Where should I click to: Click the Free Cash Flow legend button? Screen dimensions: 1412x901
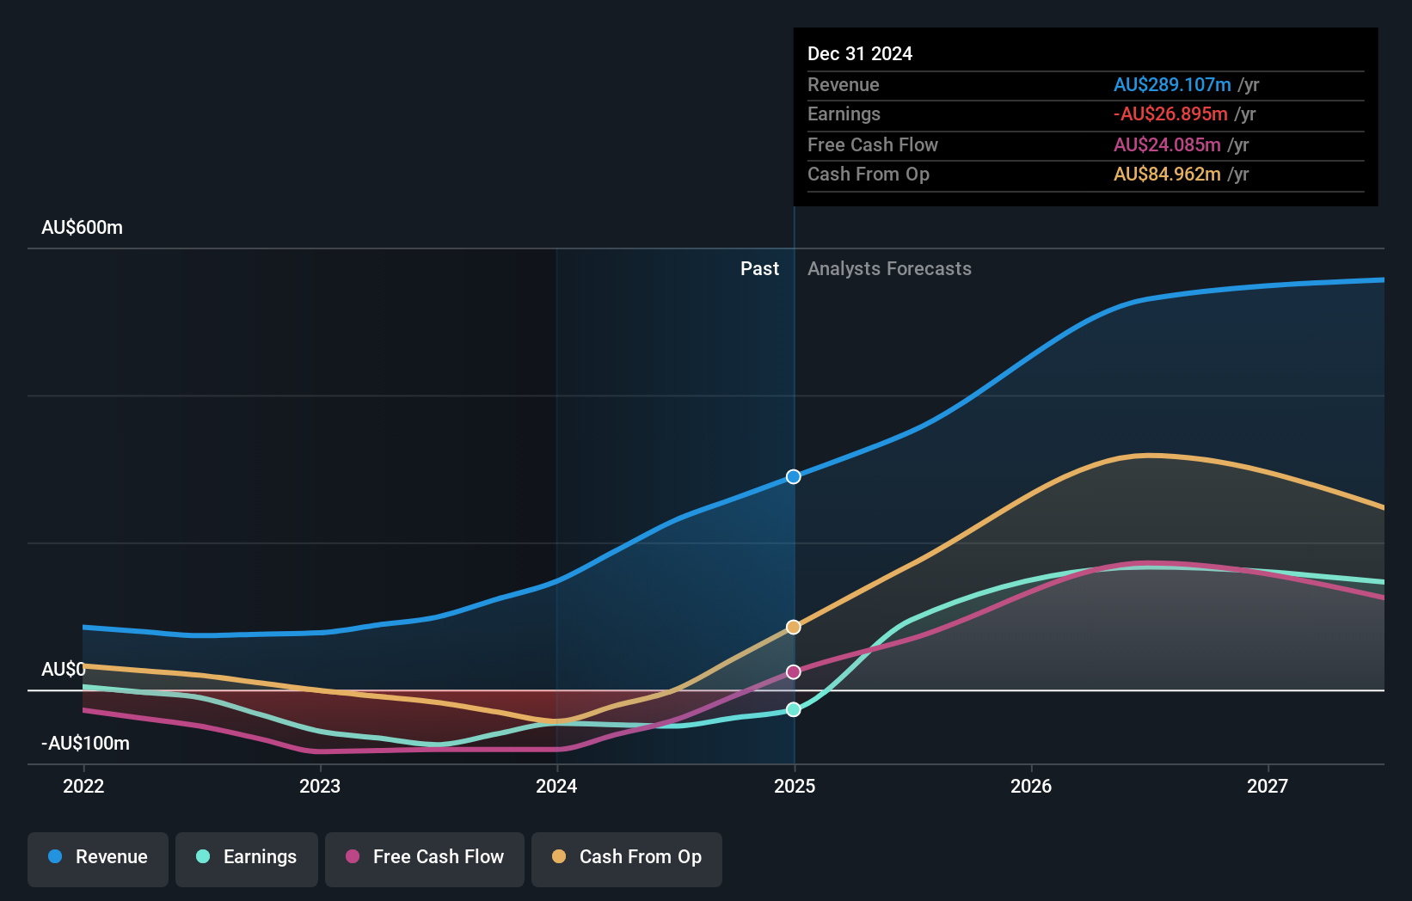click(424, 857)
